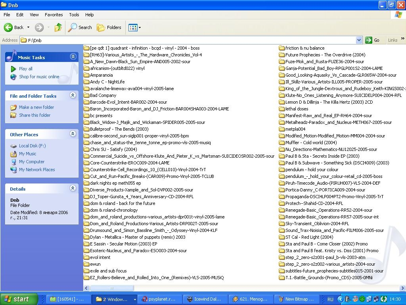Click the Windows start button
The image size is (406, 305).
pyautogui.click(x=19, y=299)
